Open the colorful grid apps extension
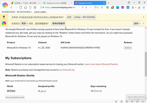 107,7
